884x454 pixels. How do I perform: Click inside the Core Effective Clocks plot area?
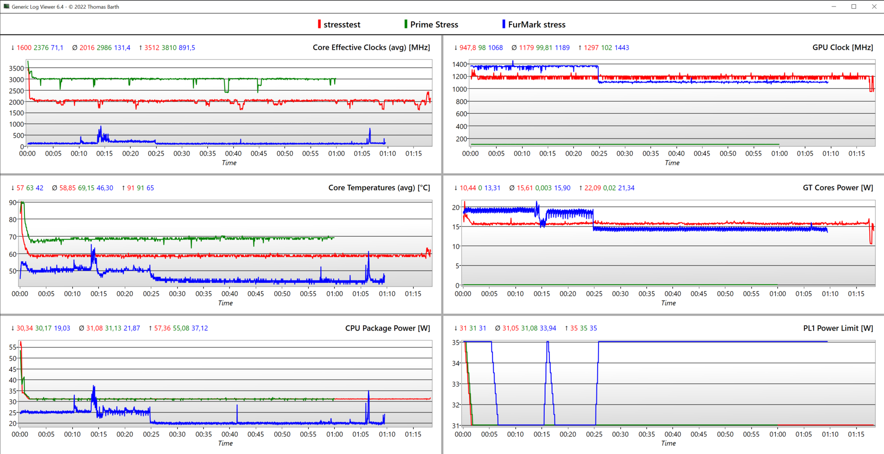(x=229, y=103)
